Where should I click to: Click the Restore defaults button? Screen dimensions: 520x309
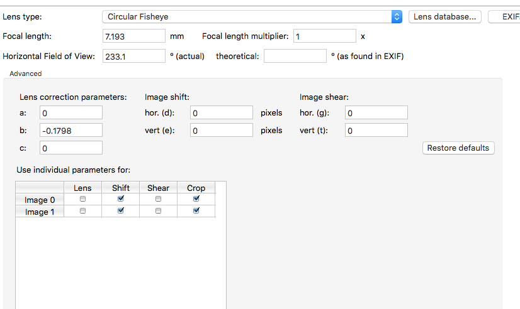click(458, 148)
